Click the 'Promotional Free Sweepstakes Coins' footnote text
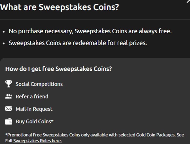Screen dimensions: 190x144 click(x=44, y=135)
